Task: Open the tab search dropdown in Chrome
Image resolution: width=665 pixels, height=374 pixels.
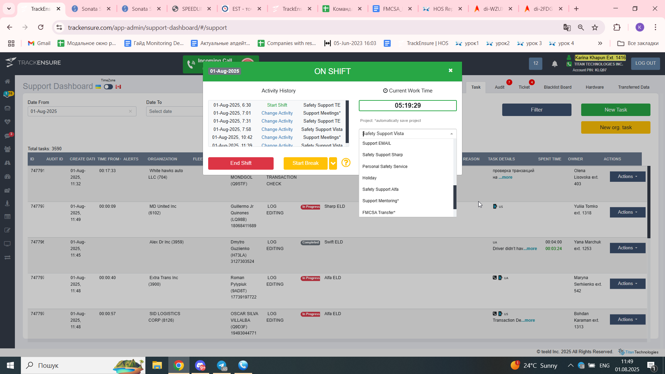Action: tap(9, 9)
